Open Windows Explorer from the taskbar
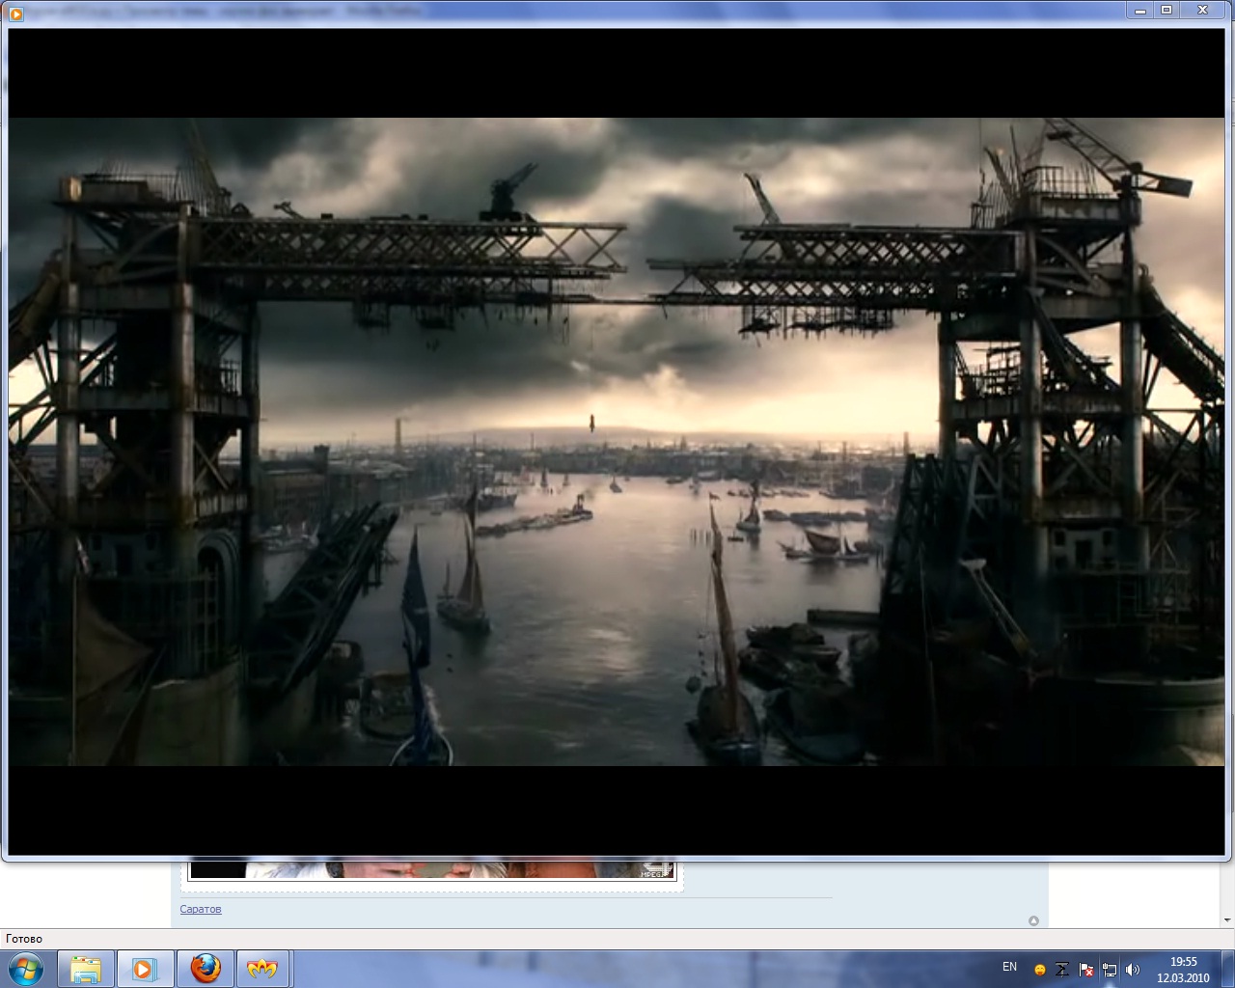Screen dimensions: 1235x988 tap(86, 969)
